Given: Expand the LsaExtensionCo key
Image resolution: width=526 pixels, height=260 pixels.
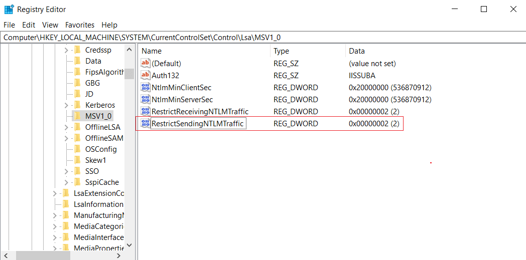Looking at the screenshot, I should [x=55, y=193].
